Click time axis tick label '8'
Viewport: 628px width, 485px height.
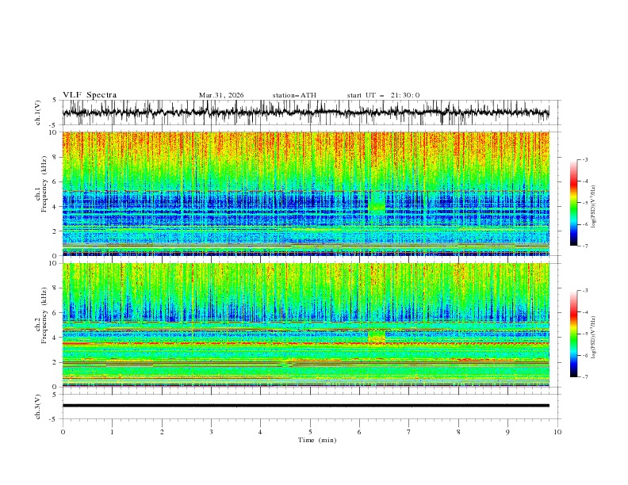(x=458, y=432)
